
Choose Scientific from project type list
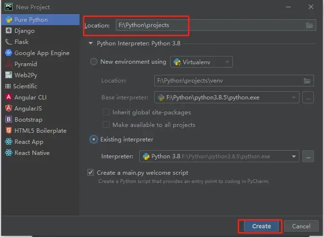coord(25,86)
